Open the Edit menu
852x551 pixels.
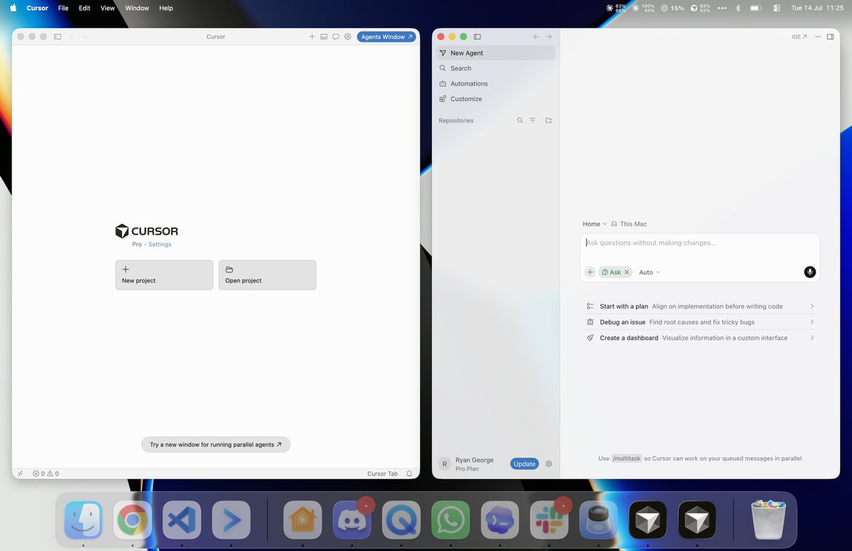84,8
